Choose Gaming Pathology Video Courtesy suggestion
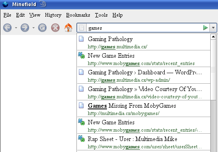The width and height of the screenshot is (218, 152). pyautogui.click(x=145, y=89)
